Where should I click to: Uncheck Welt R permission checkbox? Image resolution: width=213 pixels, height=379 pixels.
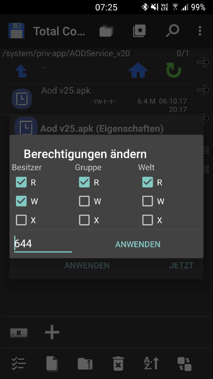(x=148, y=182)
